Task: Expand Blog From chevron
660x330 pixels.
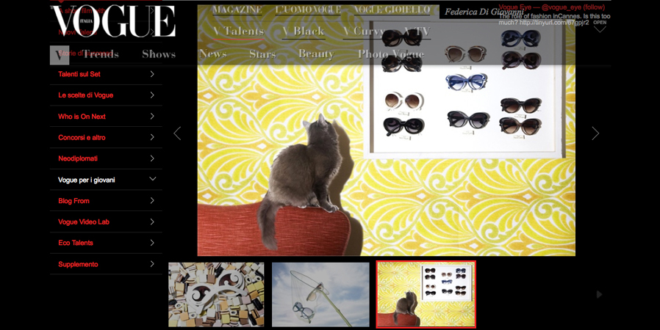Action: [x=152, y=201]
